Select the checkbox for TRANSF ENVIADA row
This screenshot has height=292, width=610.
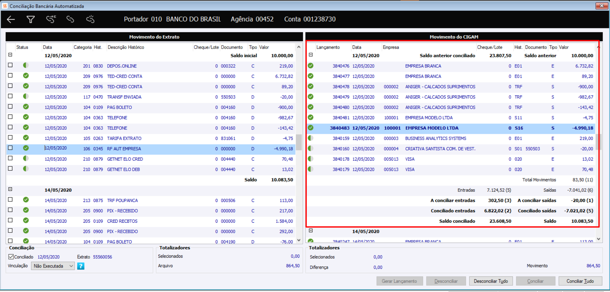(10, 96)
